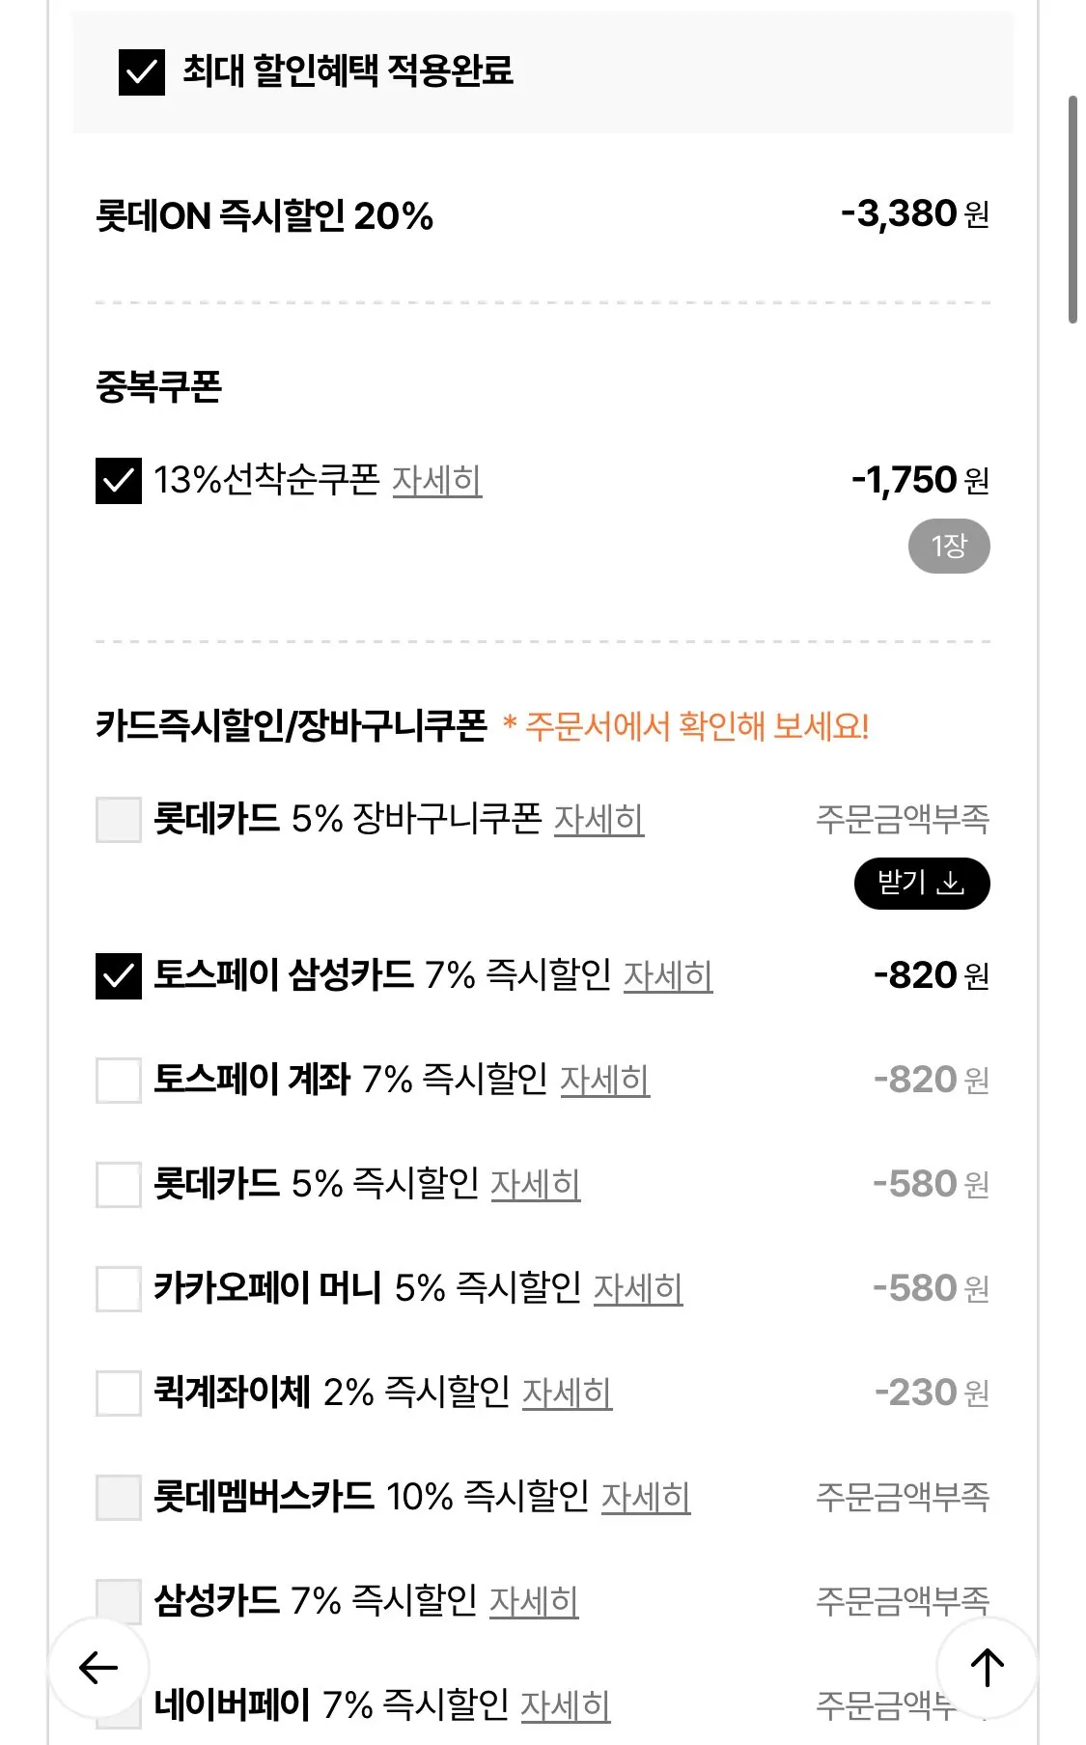Image resolution: width=1086 pixels, height=1745 pixels.
Task: Open 자세히 for 롯데카드 5% 장바구니쿠폰
Action: tap(599, 820)
